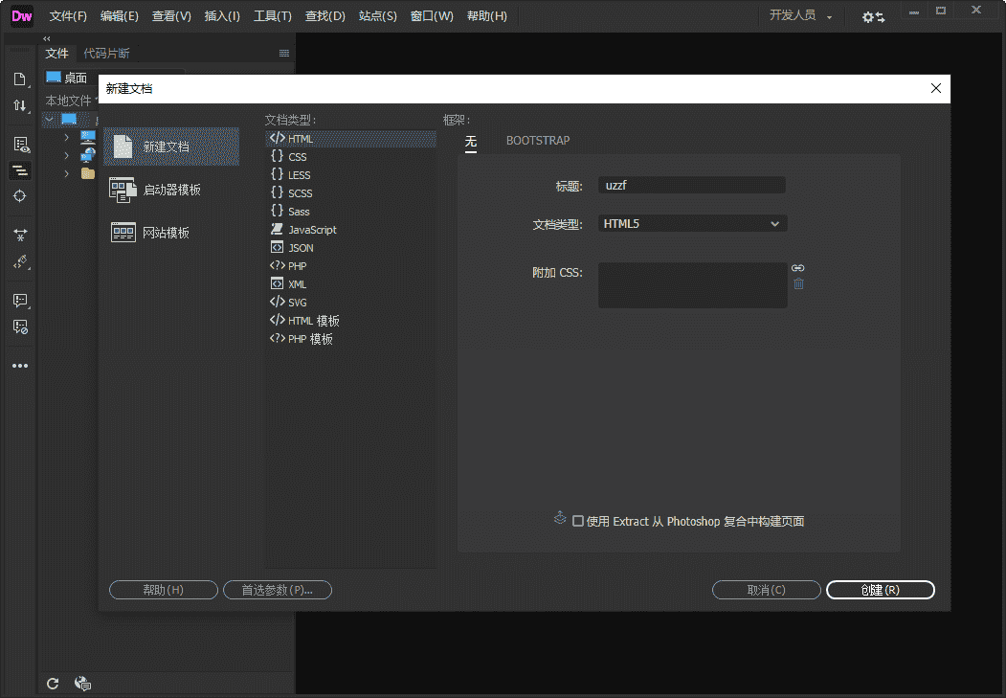
Task: Open the 站点(S) menu
Action: [x=377, y=16]
